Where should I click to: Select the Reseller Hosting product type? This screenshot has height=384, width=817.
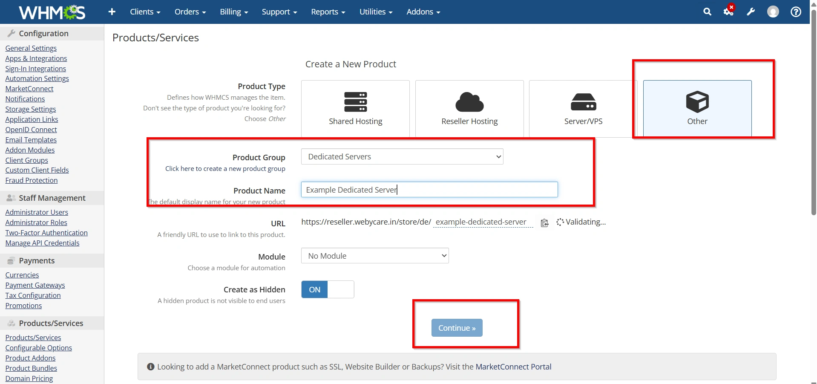tap(469, 108)
